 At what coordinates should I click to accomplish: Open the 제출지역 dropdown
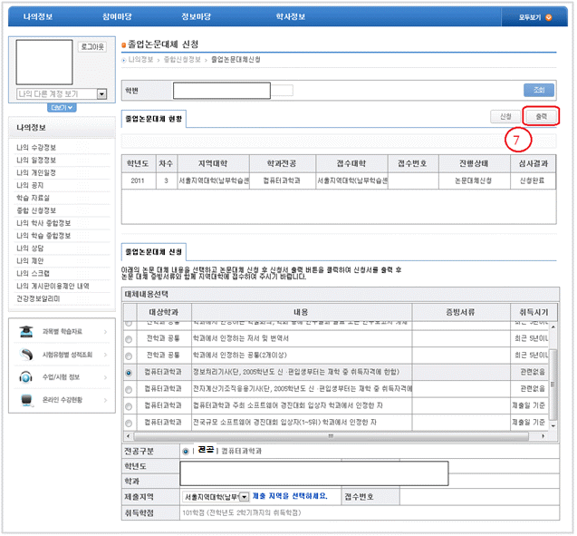tap(244, 497)
